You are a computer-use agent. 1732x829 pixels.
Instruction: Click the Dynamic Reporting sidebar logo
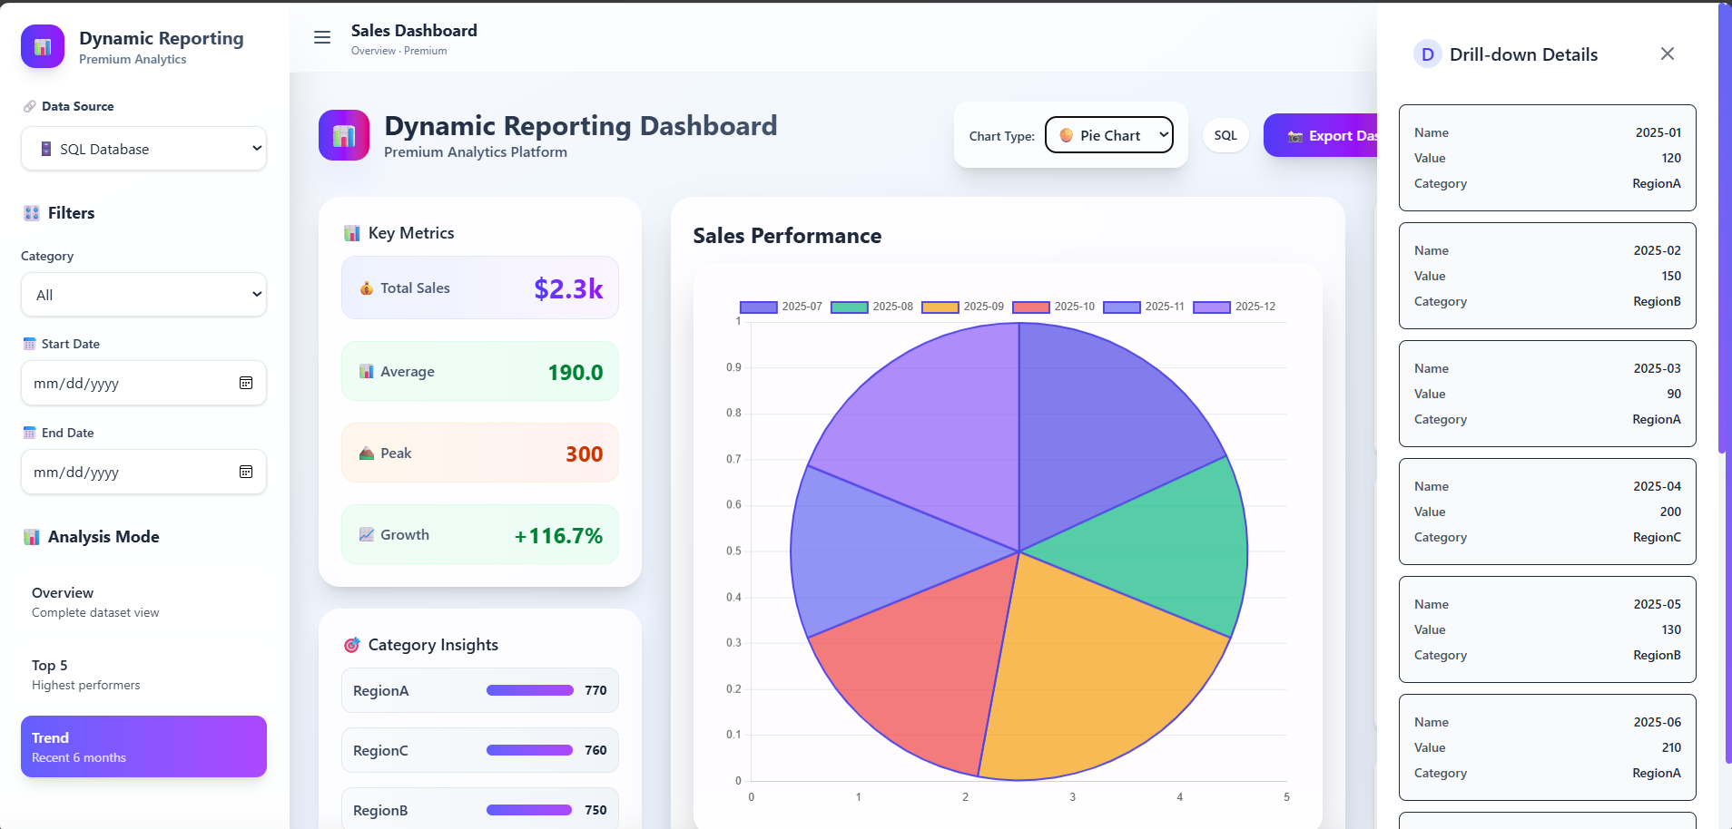[43, 46]
